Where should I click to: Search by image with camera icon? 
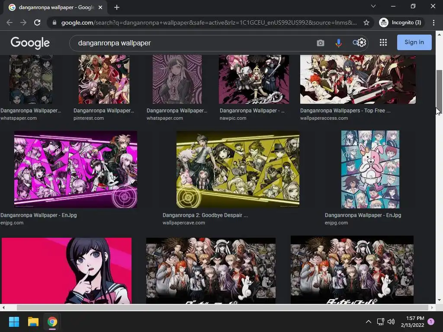coord(321,43)
